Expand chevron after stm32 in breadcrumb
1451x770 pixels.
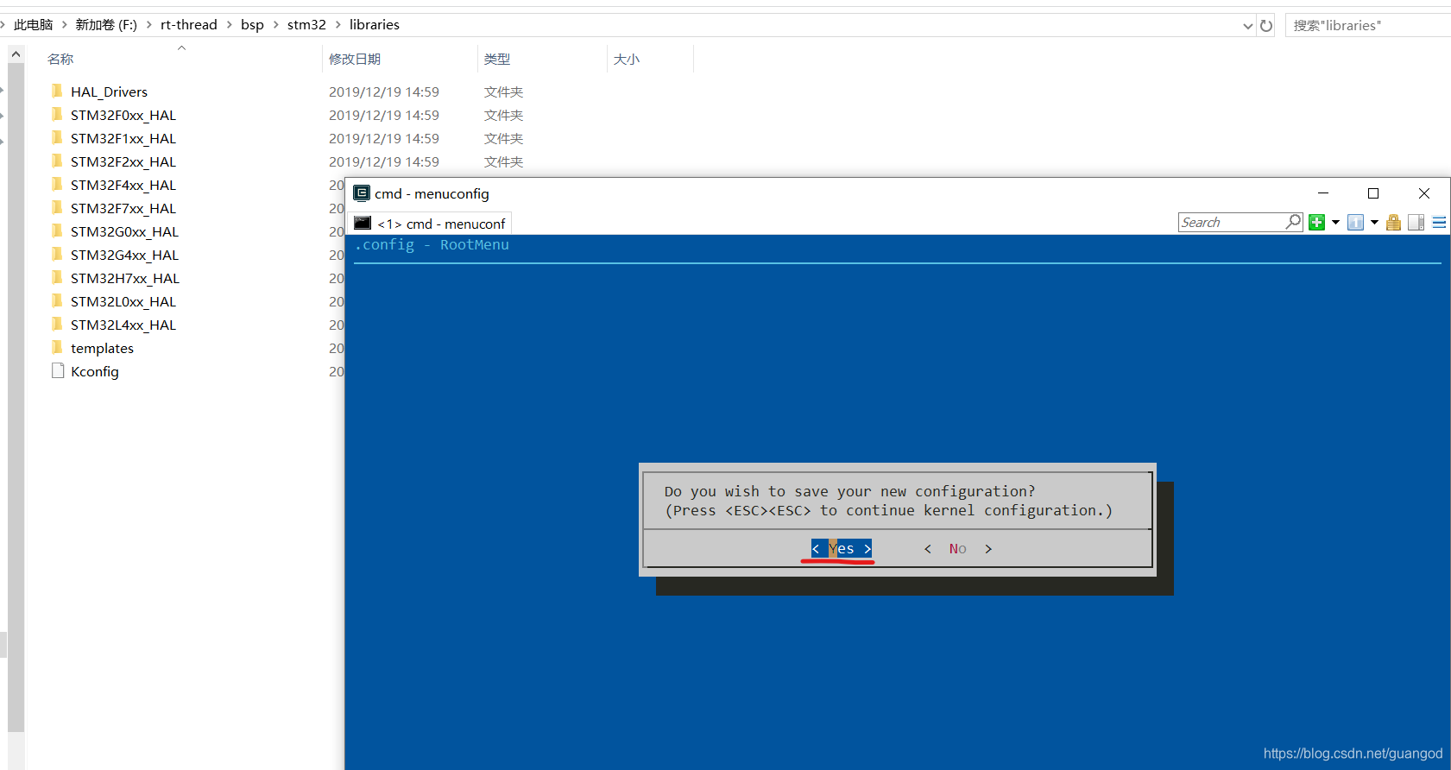[338, 24]
